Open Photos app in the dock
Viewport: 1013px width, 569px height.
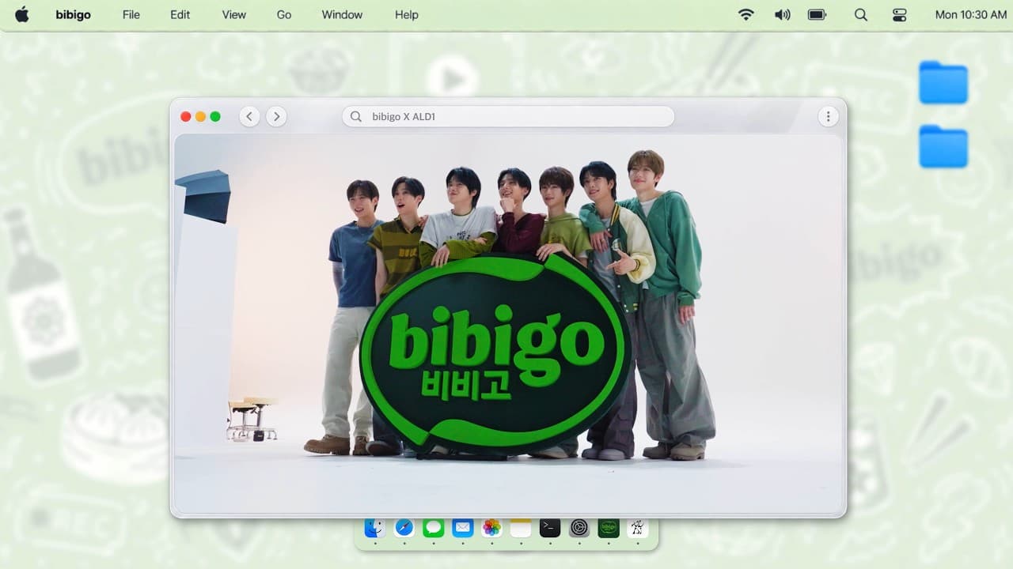pos(492,527)
